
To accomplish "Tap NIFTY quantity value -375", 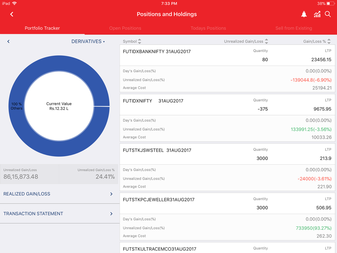I will click(263, 109).
